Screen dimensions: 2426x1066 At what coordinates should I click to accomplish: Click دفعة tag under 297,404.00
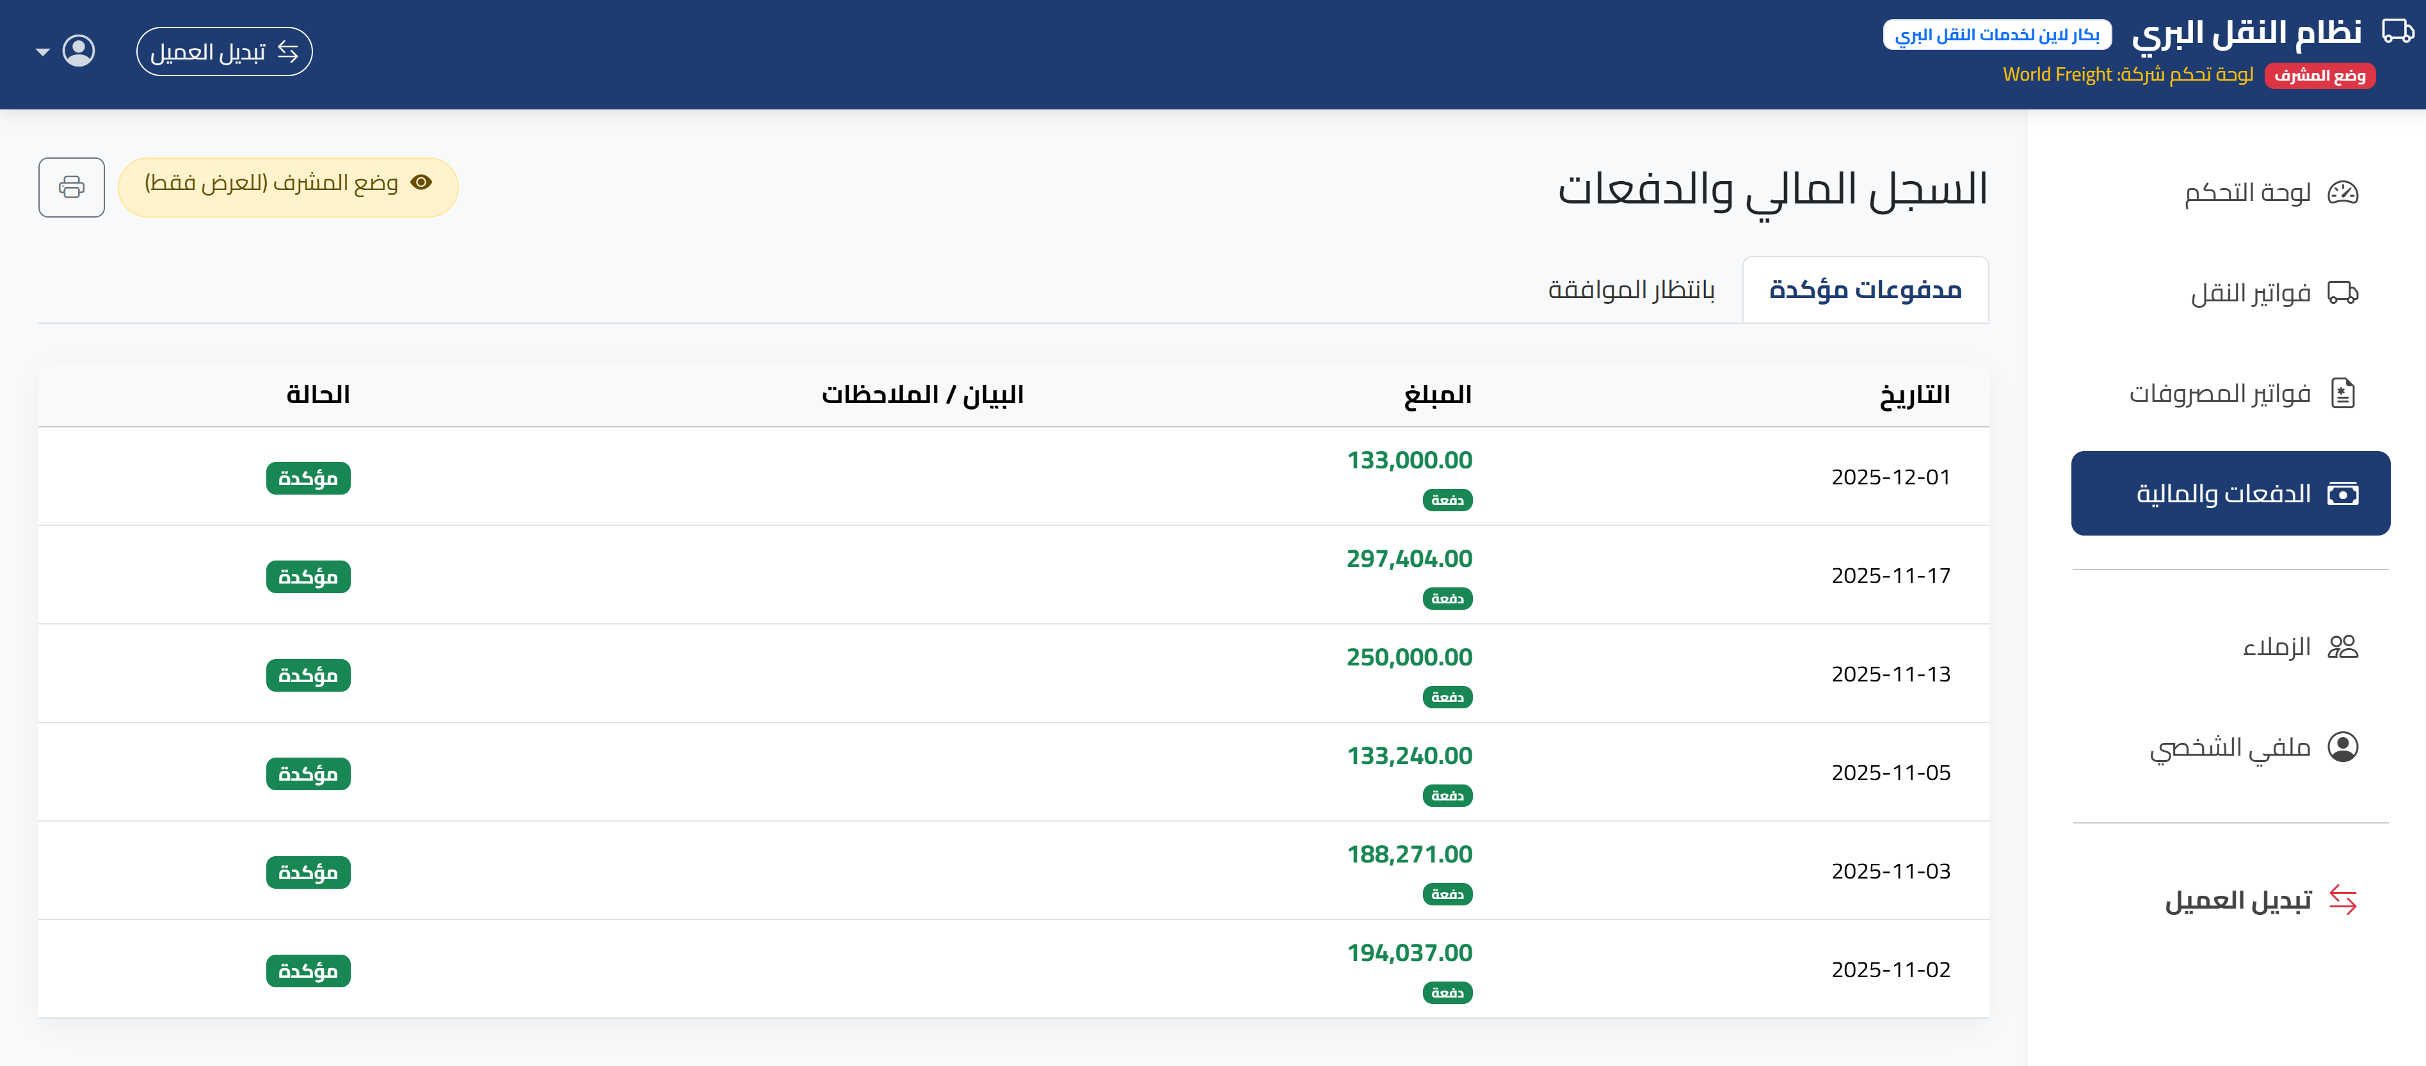point(1447,599)
